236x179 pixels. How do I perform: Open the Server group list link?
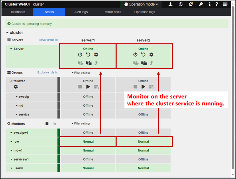tap(48, 40)
